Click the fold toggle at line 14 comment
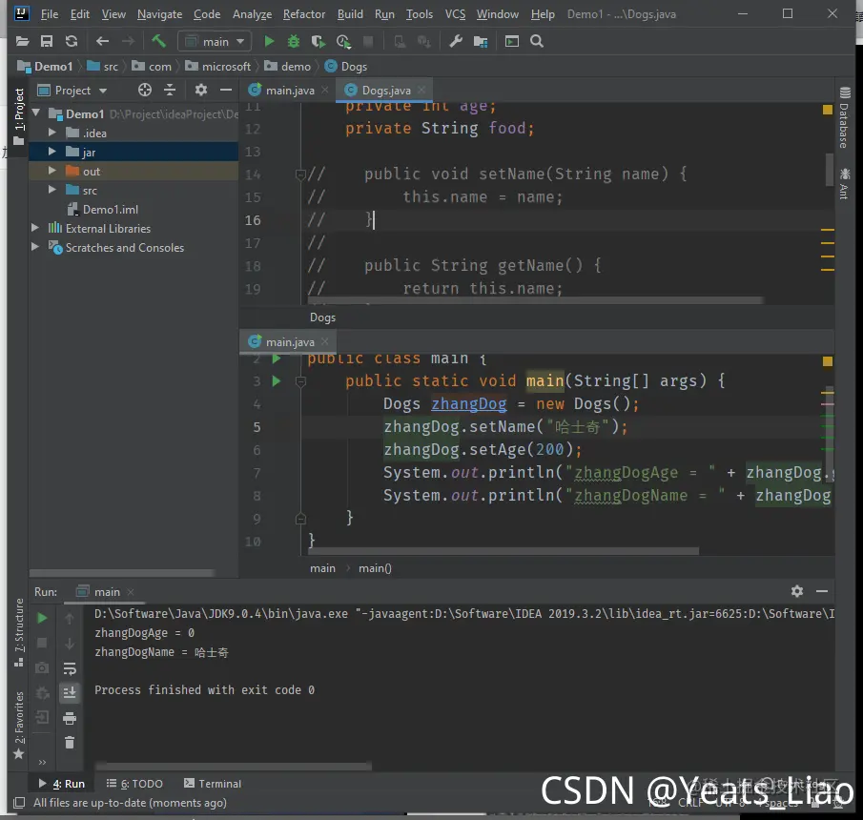The width and height of the screenshot is (863, 820). [300, 174]
